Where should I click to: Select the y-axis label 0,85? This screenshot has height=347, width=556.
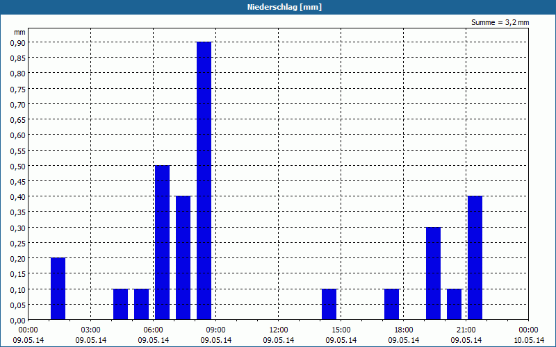pyautogui.click(x=18, y=58)
